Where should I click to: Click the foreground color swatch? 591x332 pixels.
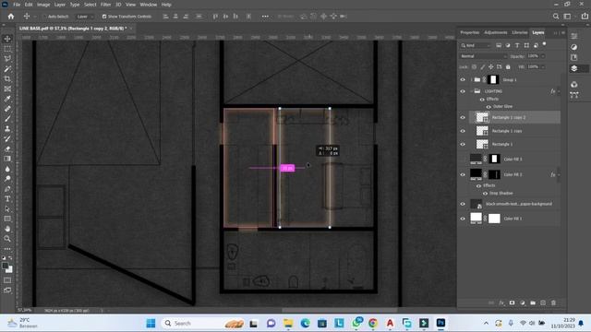click(5, 266)
